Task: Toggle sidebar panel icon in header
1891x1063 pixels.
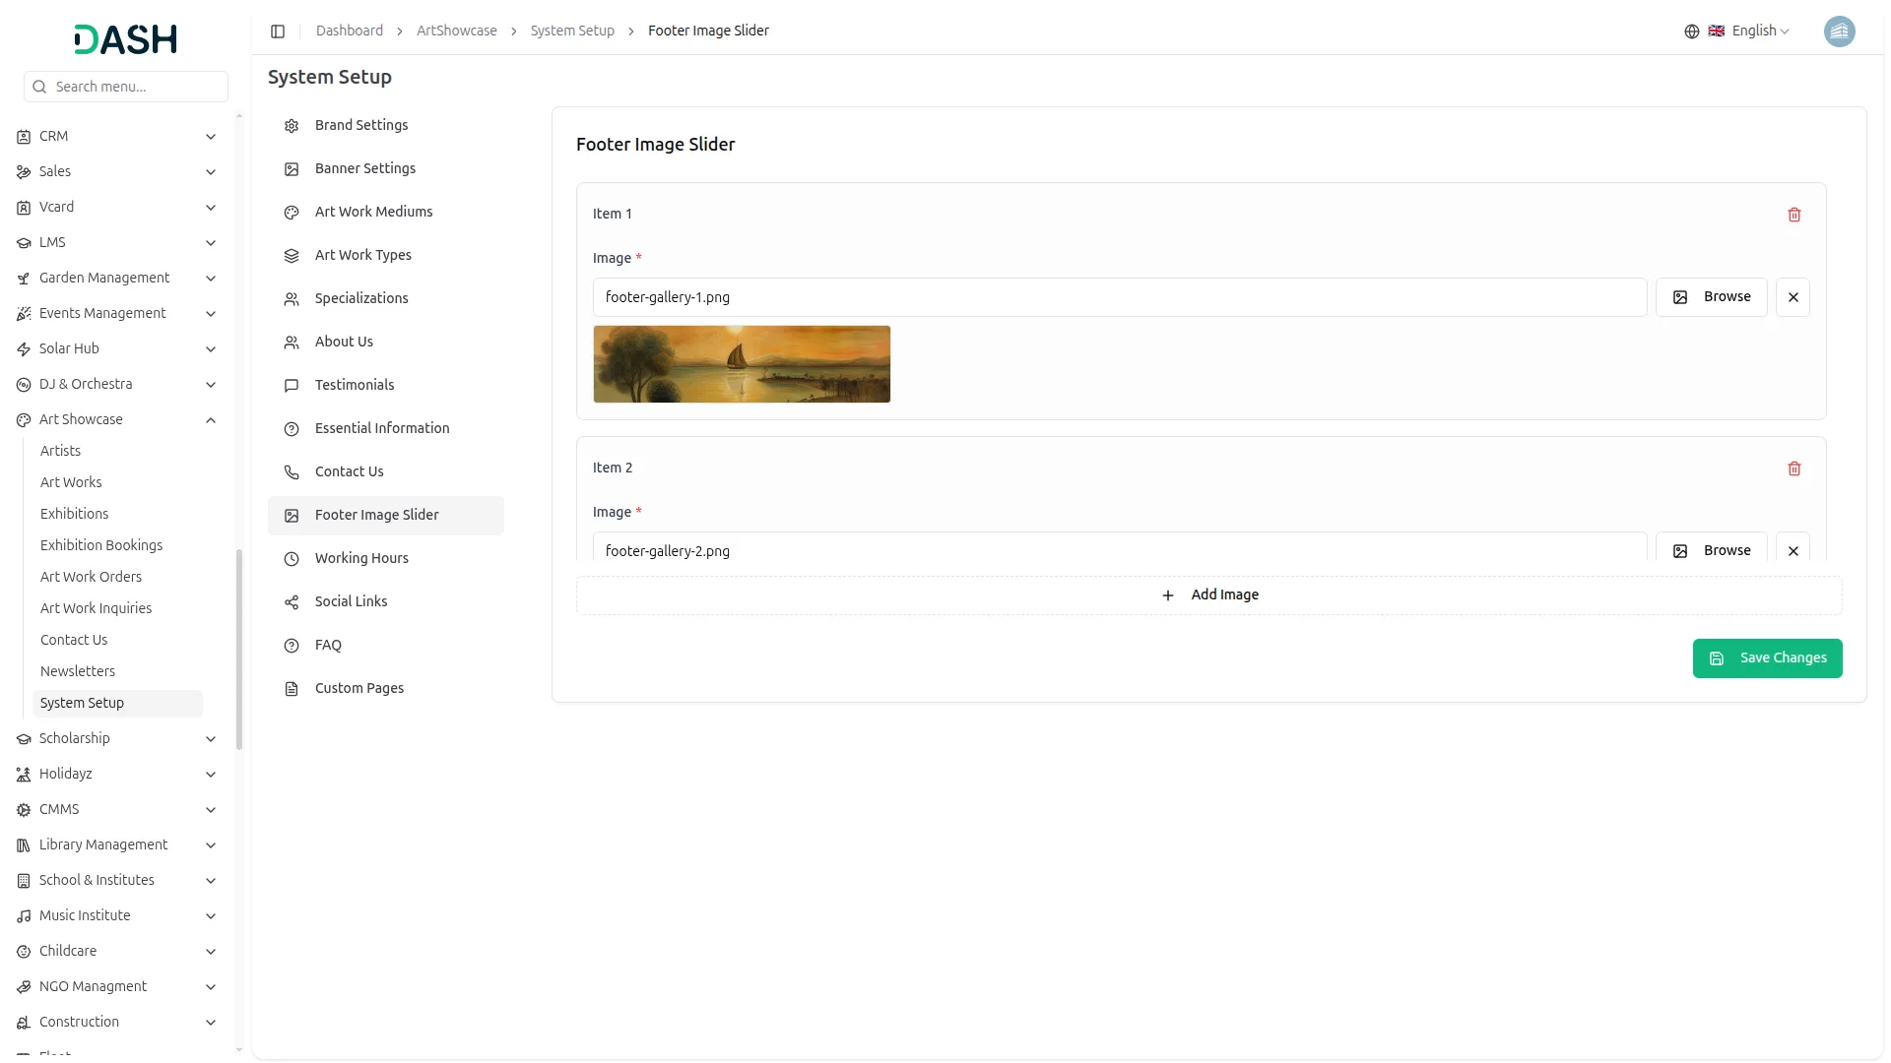Action: (x=278, y=31)
